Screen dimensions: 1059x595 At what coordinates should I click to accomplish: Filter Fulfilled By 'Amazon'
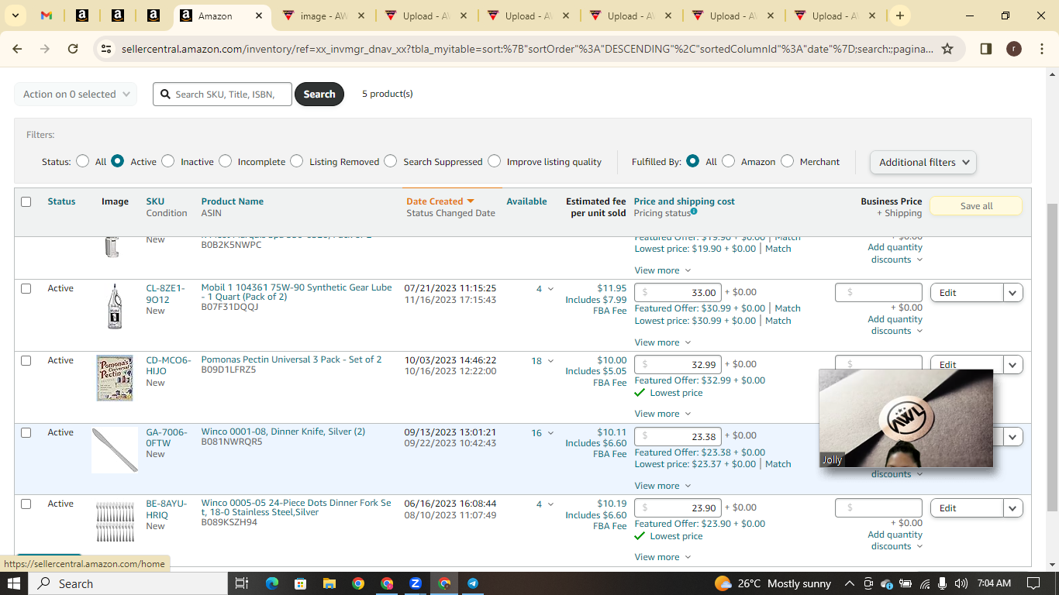(x=729, y=161)
